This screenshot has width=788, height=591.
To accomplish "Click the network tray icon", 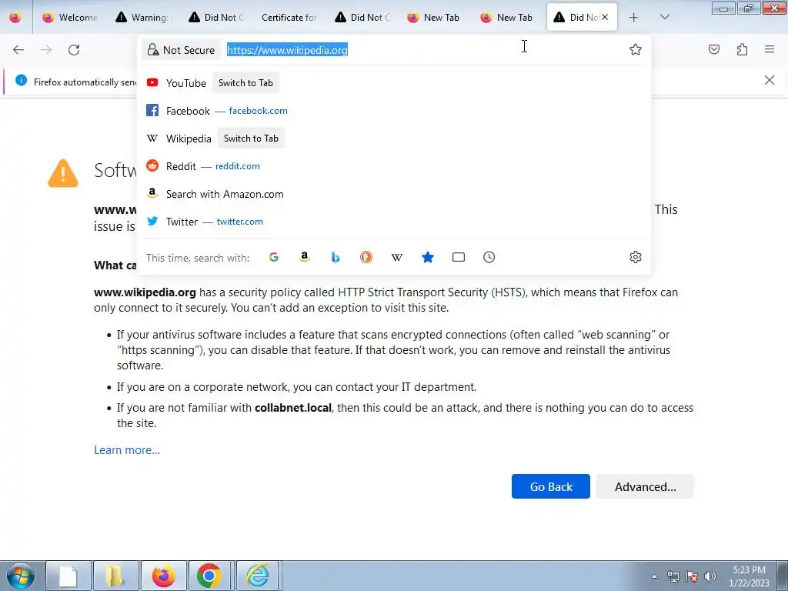I will click(673, 576).
